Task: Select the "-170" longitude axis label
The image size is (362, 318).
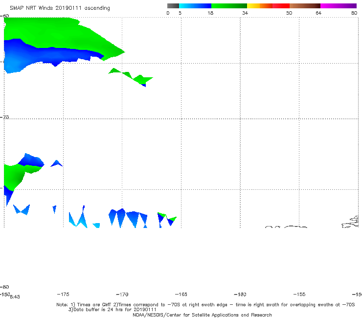Action: click(122, 294)
